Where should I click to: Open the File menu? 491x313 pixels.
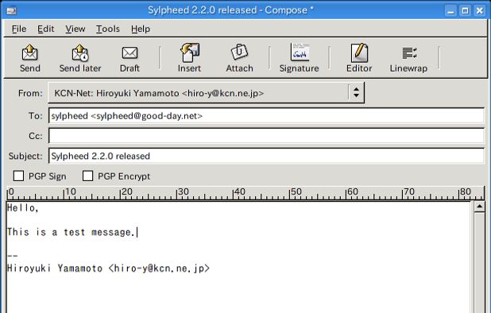pos(19,29)
